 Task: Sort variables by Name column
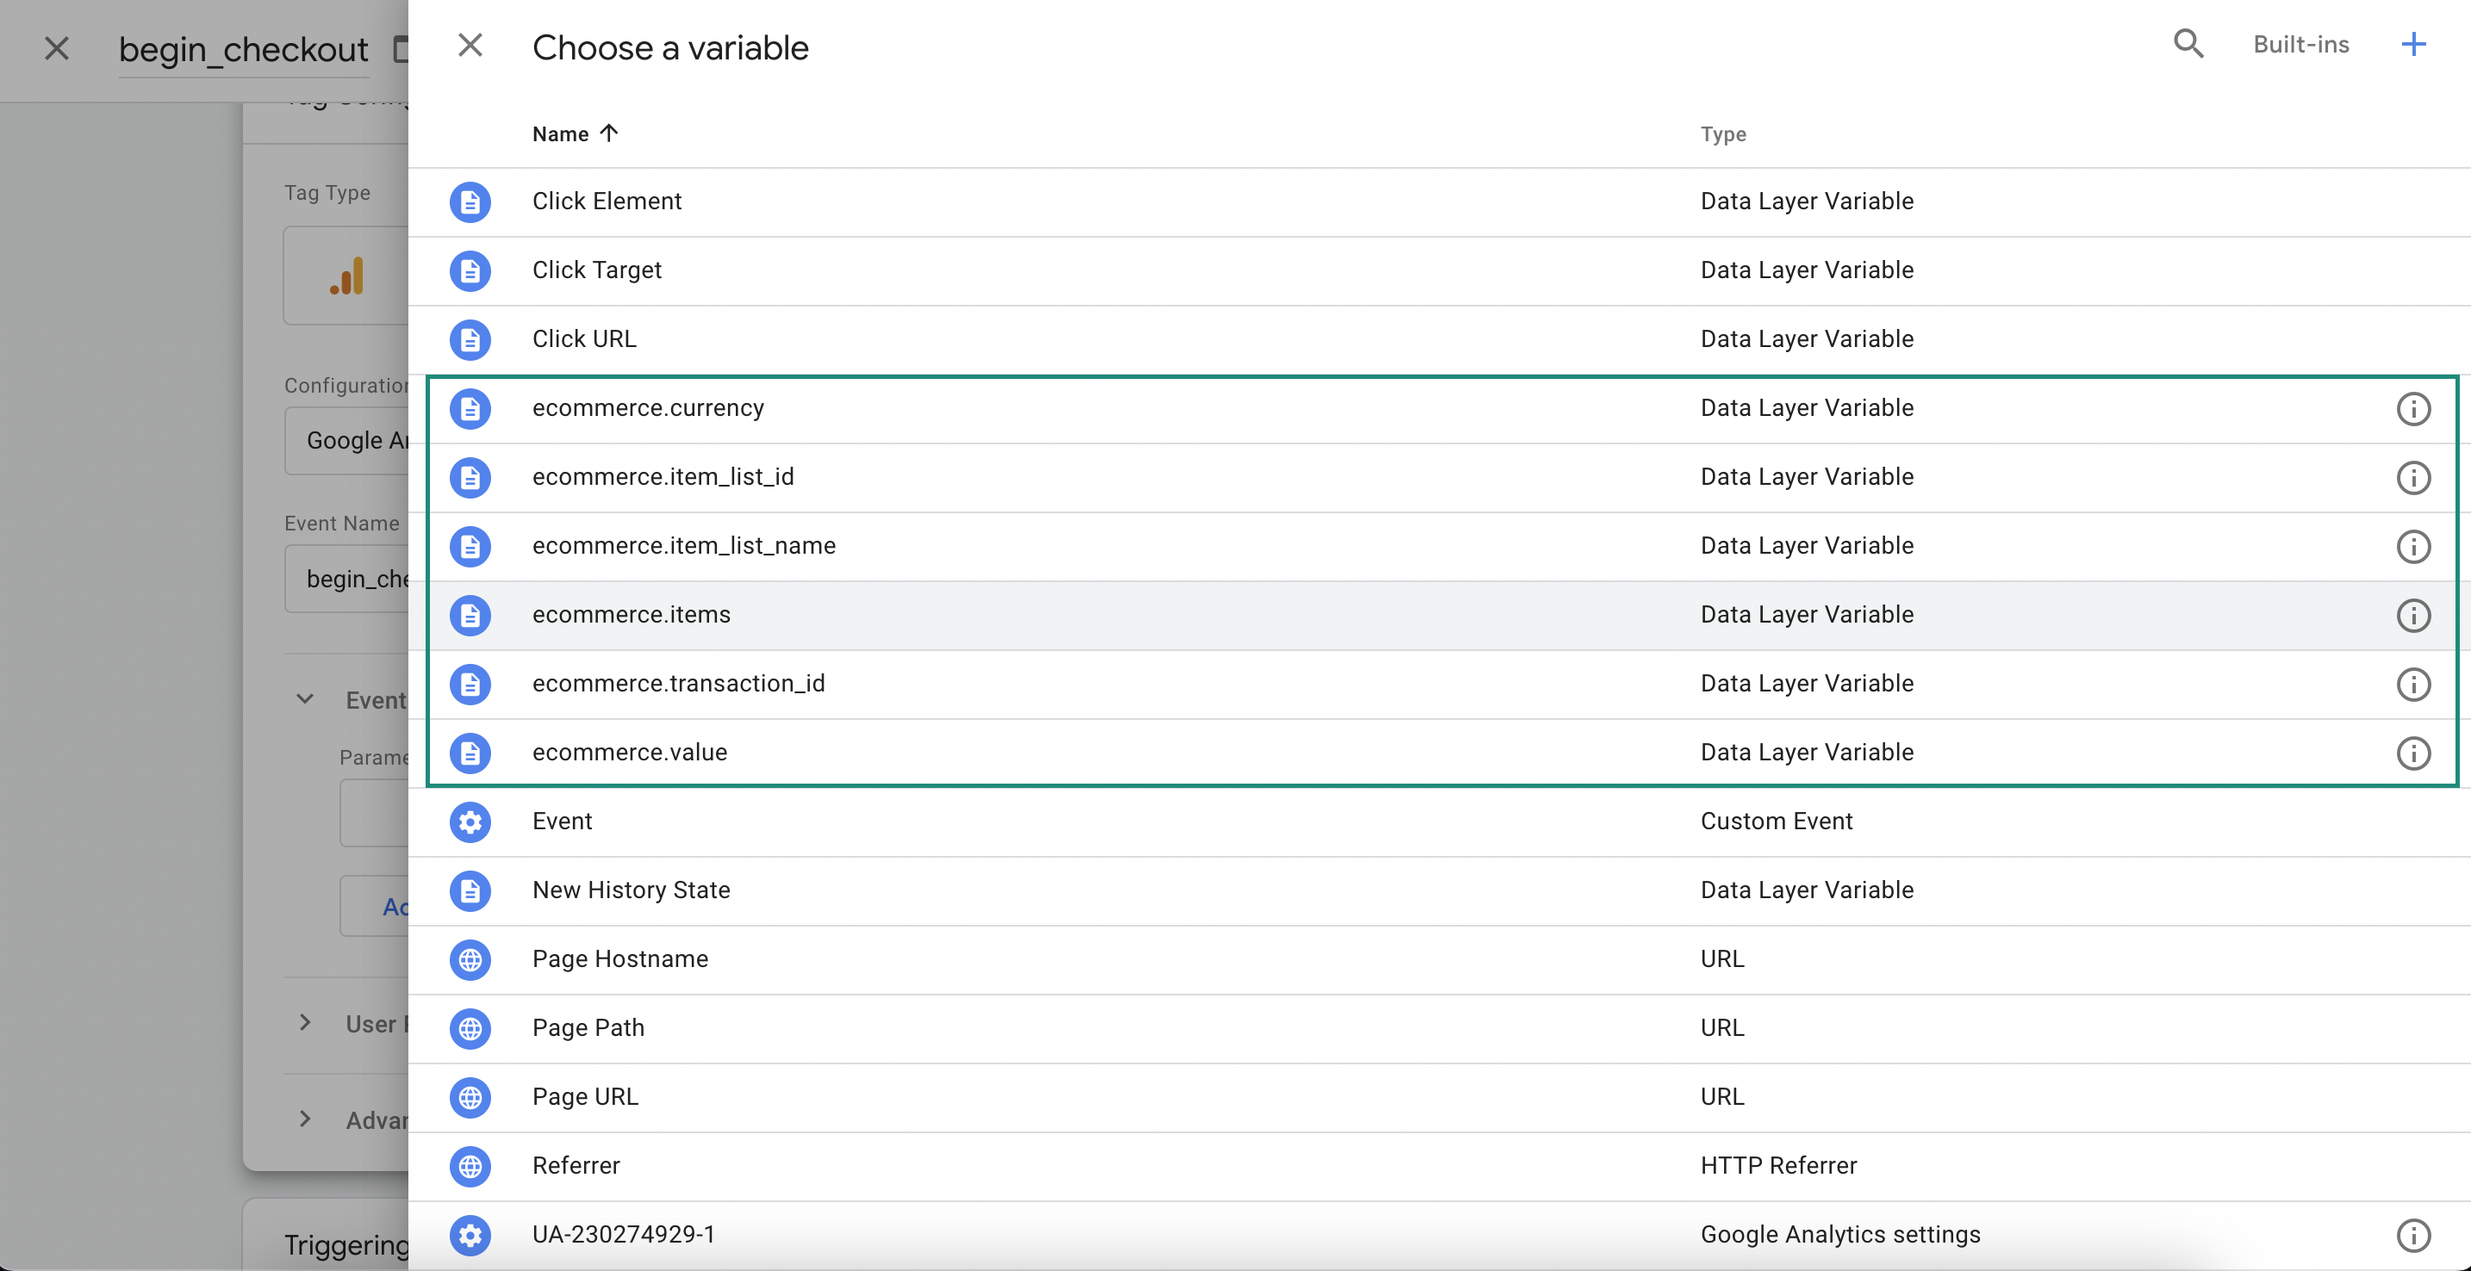pyautogui.click(x=575, y=133)
